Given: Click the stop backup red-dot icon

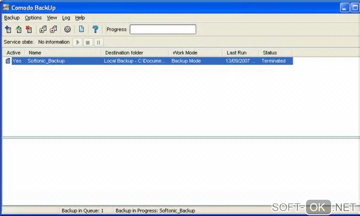Looking at the screenshot, I should pyautogui.click(x=54, y=29).
